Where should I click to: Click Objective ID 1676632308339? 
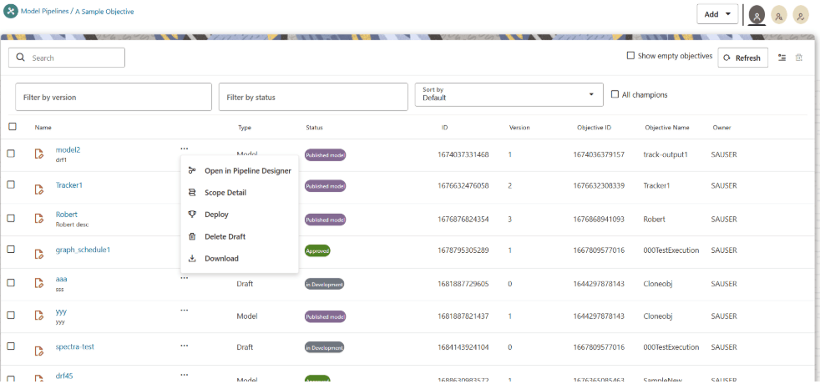[x=598, y=185]
